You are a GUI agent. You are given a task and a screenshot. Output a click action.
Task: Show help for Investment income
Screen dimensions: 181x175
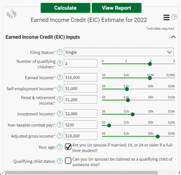coord(60,114)
